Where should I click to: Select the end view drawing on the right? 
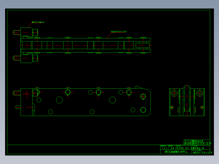coord(187,101)
